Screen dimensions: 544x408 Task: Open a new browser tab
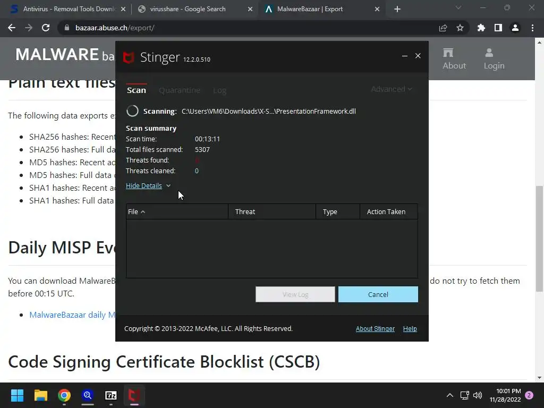(x=397, y=10)
